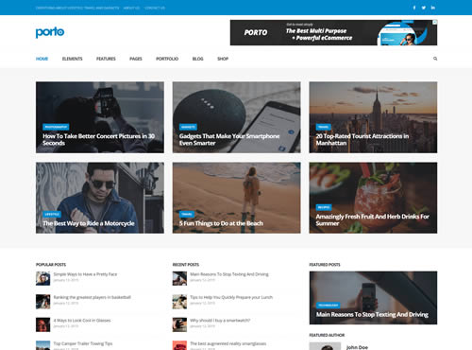
Task: Select the Portfolio menu item
Action: click(167, 59)
